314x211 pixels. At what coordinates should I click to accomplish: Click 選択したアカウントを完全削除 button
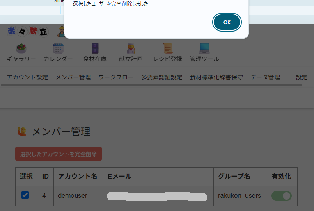[58, 154]
